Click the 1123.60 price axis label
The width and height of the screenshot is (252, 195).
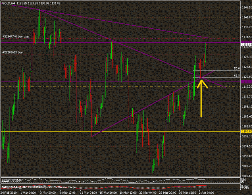(247, 67)
